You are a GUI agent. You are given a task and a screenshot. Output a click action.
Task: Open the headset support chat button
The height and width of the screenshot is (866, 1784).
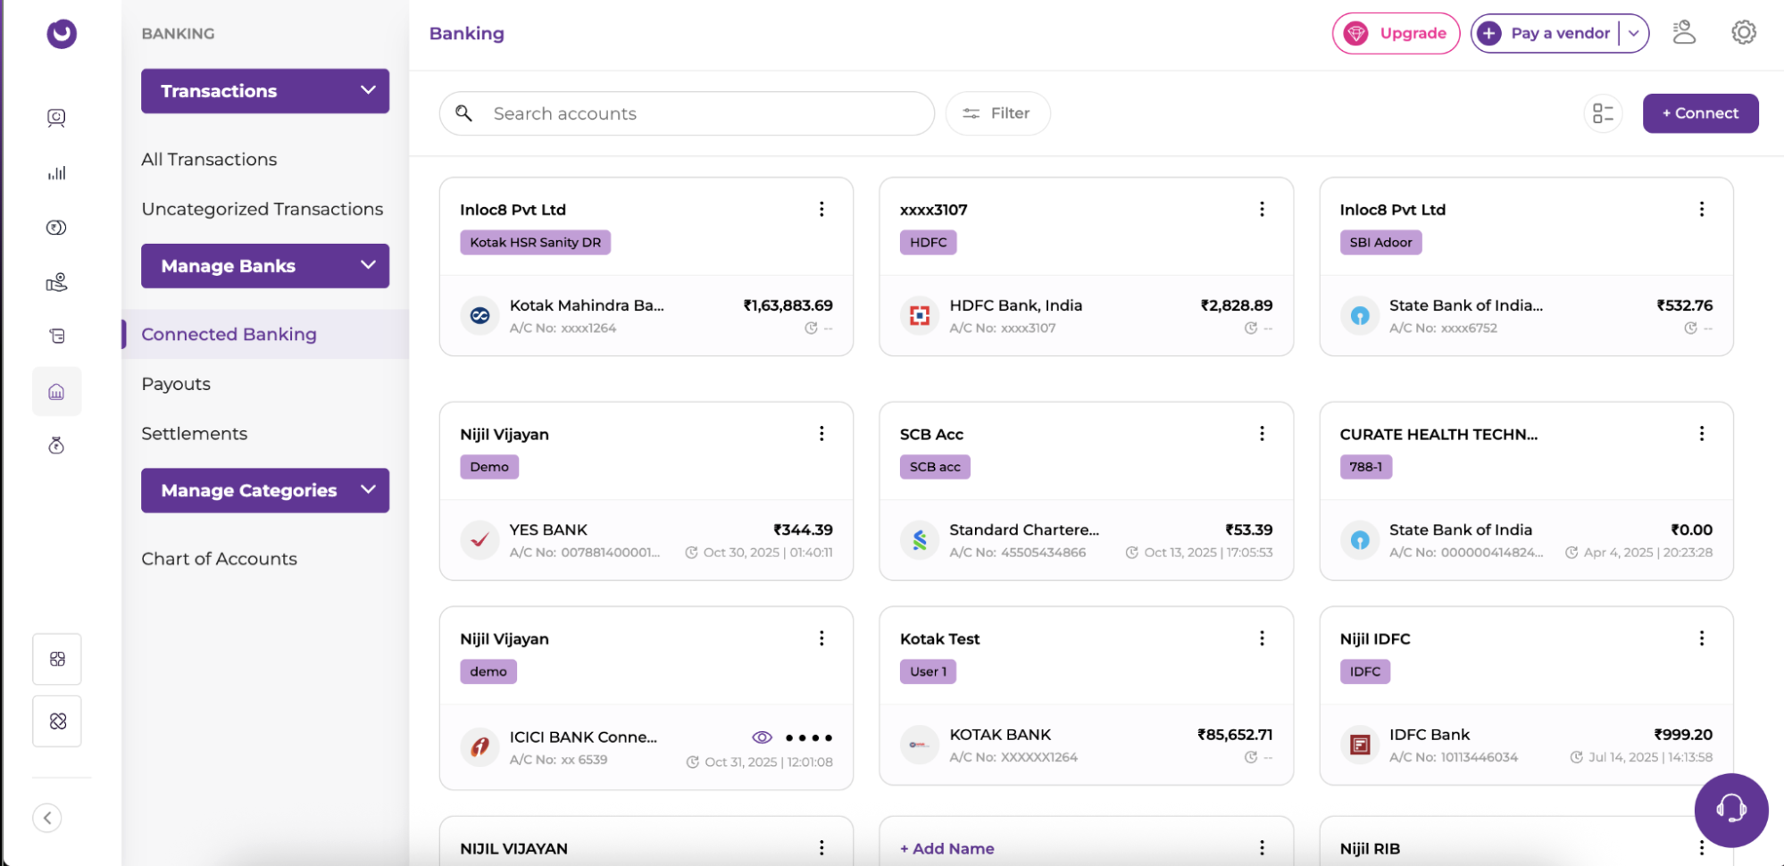pos(1731,810)
